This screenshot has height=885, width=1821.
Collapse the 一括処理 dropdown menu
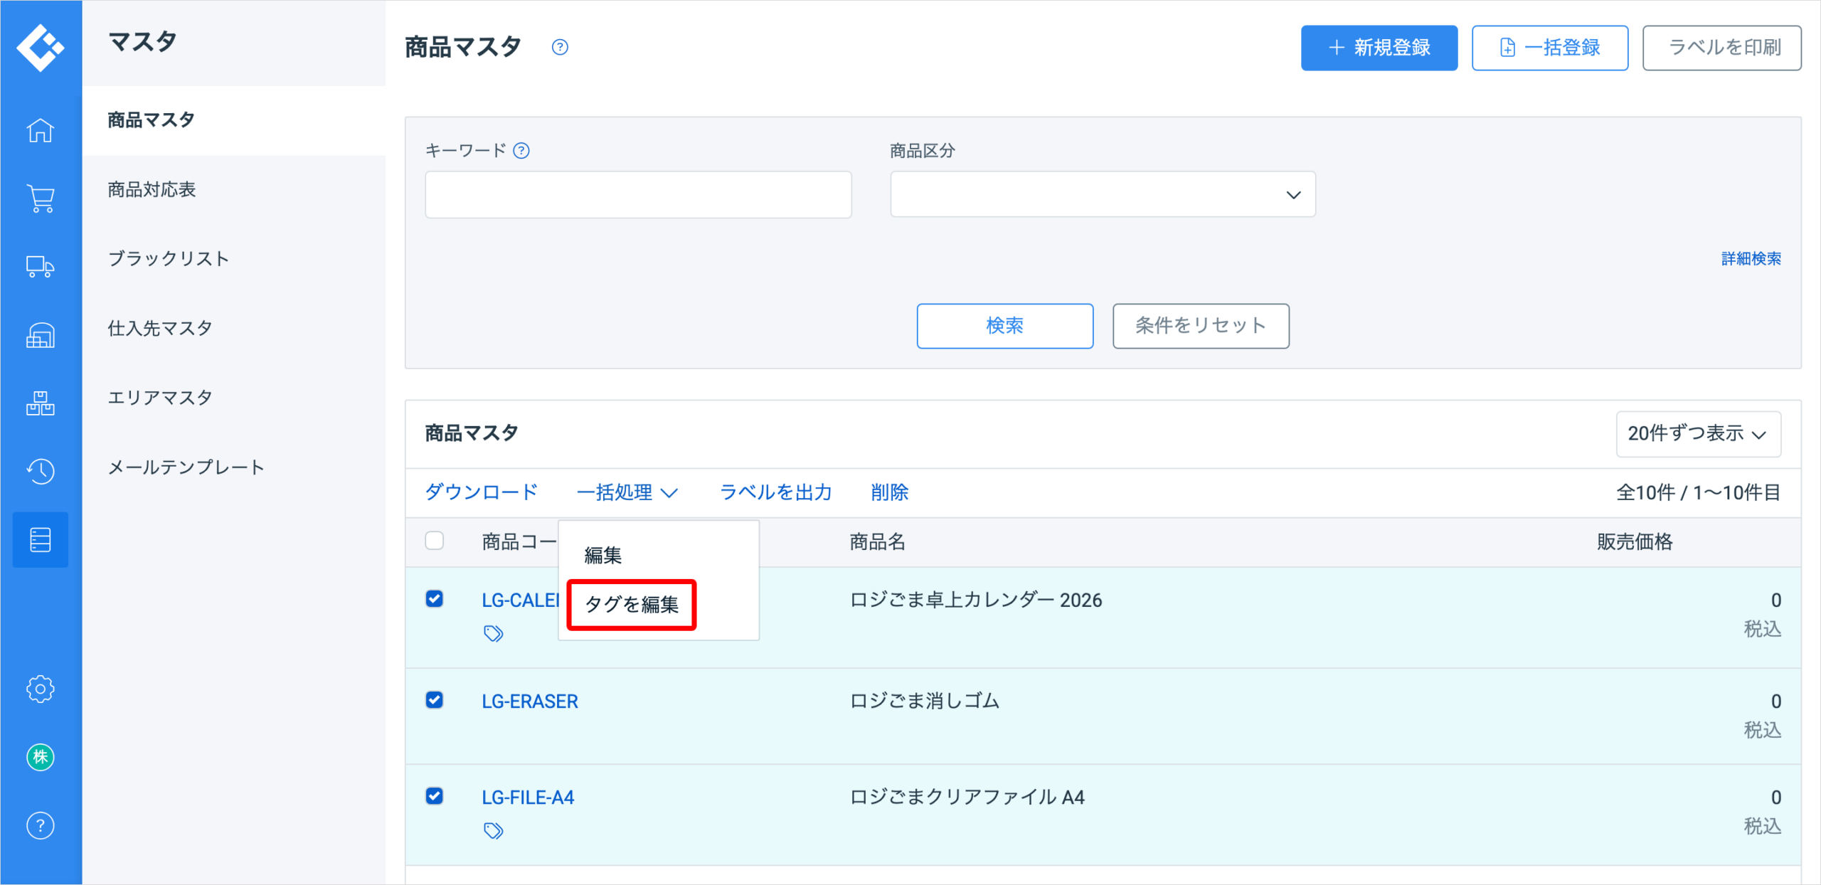627,492
